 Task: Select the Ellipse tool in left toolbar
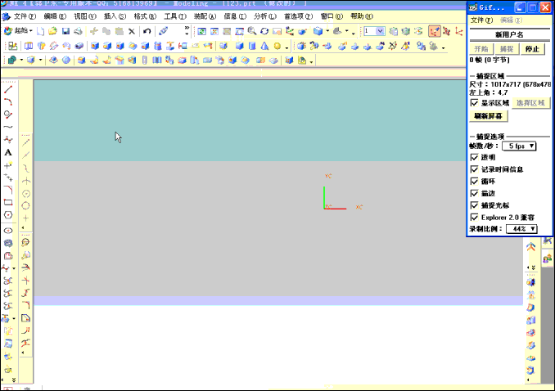8,231
